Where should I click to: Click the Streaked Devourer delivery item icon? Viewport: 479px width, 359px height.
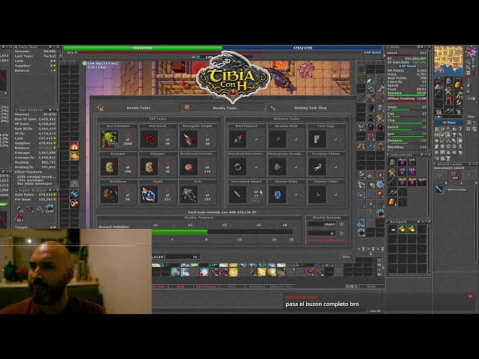[x=238, y=167]
